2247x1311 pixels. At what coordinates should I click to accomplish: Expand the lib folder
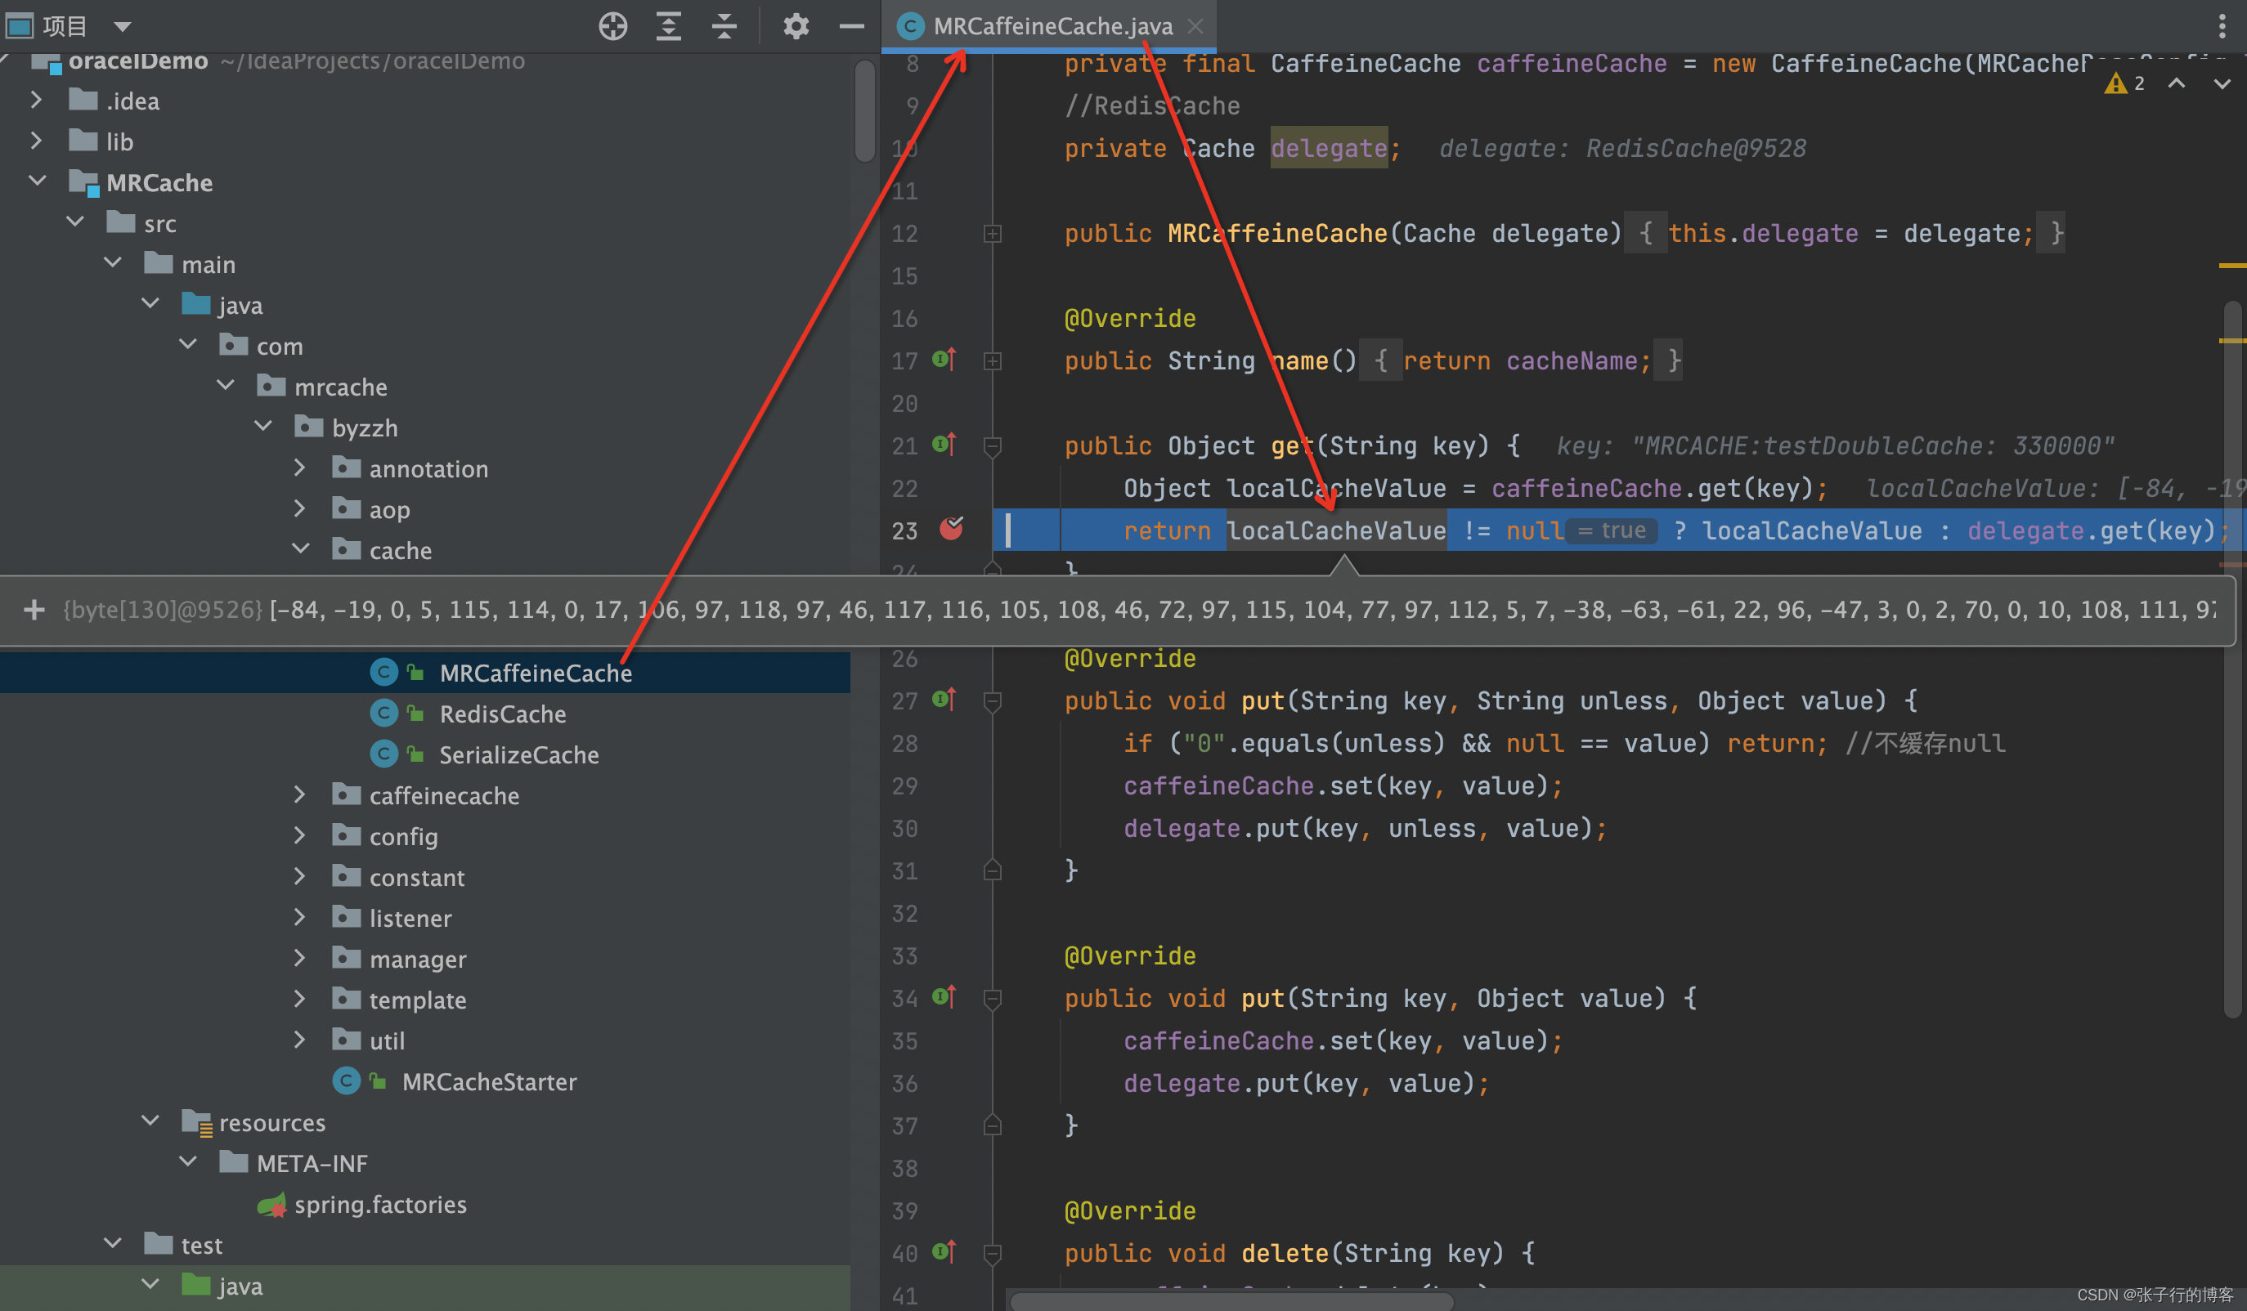point(37,141)
